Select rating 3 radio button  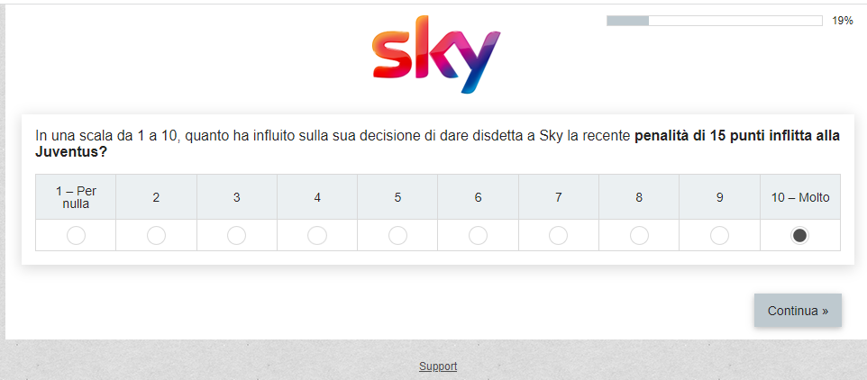pyautogui.click(x=237, y=236)
